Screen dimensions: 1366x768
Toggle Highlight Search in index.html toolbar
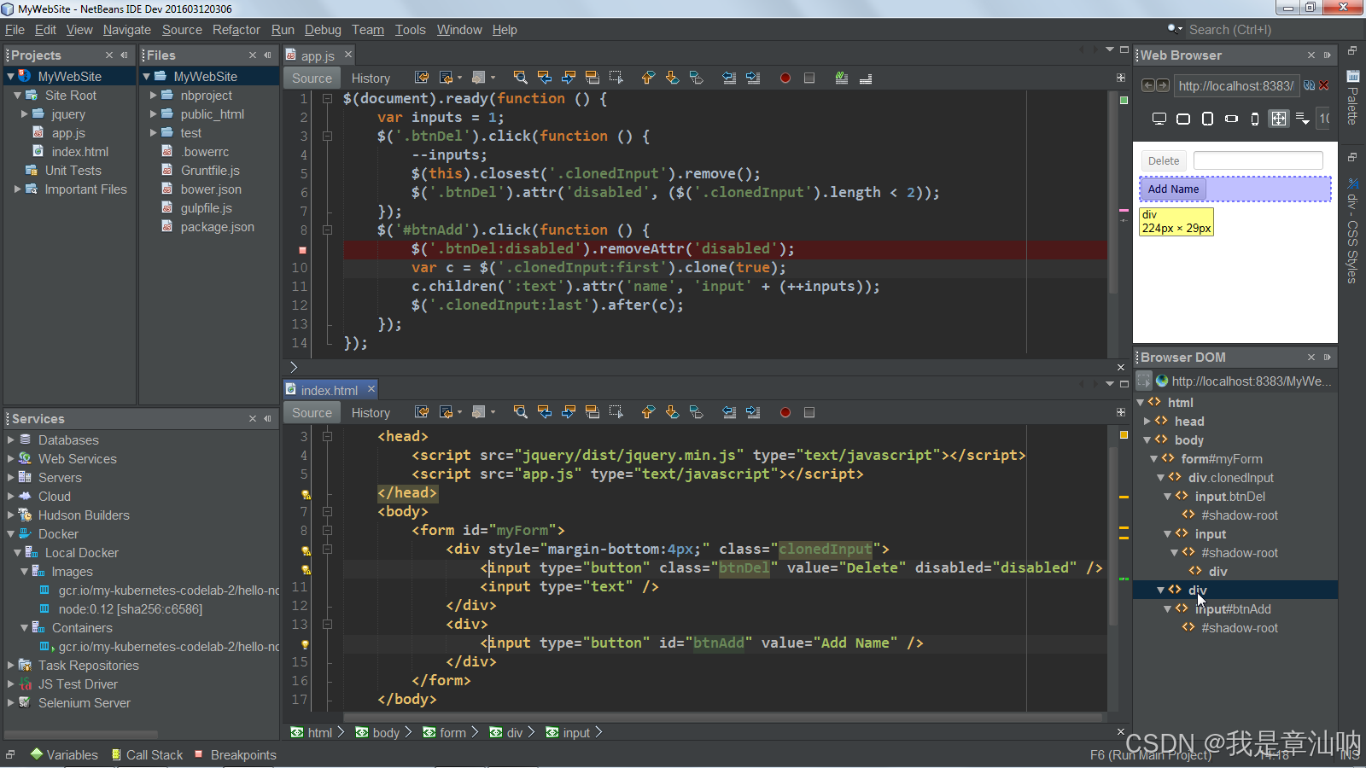tap(592, 412)
